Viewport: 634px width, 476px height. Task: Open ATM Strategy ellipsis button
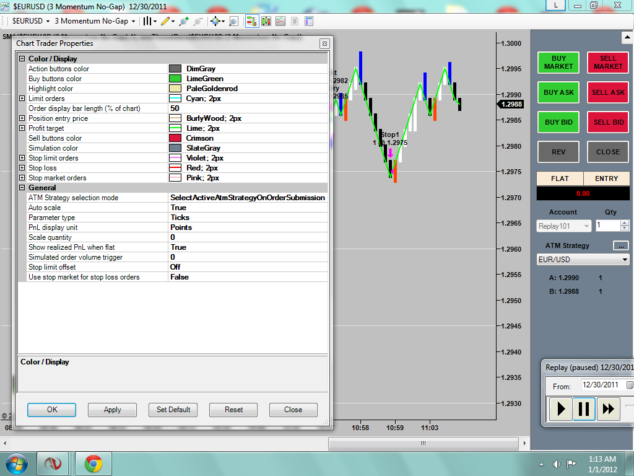click(x=620, y=245)
